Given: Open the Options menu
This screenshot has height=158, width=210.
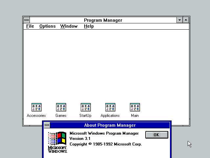Looking at the screenshot, I should pos(48,26).
